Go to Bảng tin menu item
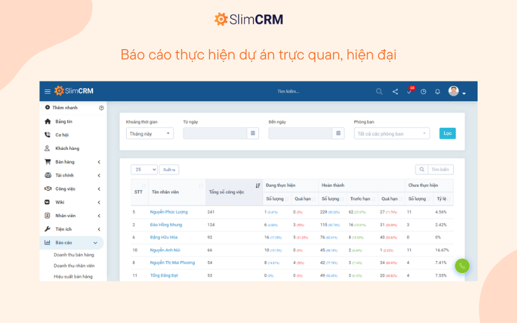This screenshot has width=517, height=323. (x=63, y=121)
